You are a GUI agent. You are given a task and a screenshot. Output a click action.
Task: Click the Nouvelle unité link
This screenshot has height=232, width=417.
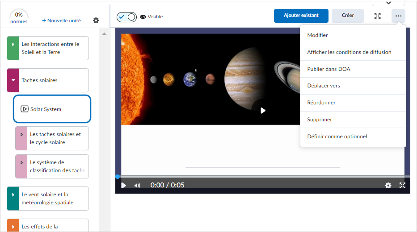pyautogui.click(x=61, y=21)
